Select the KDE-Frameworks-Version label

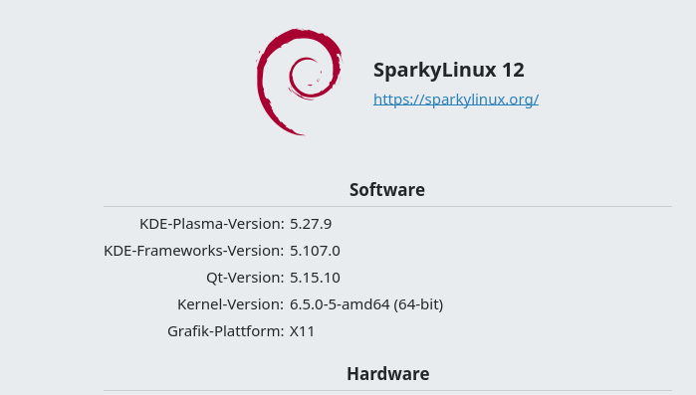[x=194, y=251]
